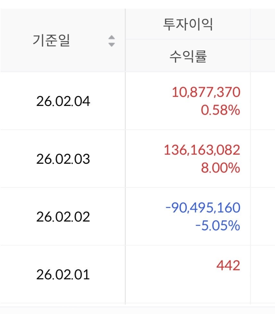The image size is (275, 314).
Task: Open the 26.02.04 date row
Action: tap(63, 101)
